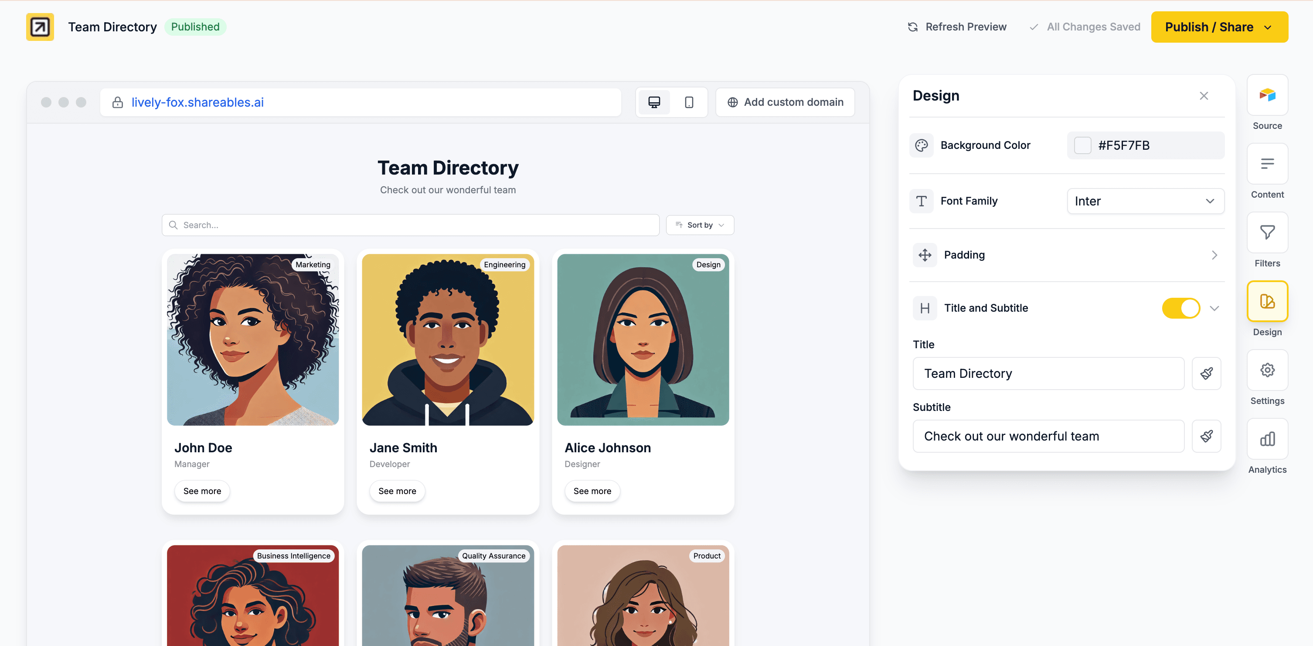Select the Design tab in sidebar

point(1267,301)
